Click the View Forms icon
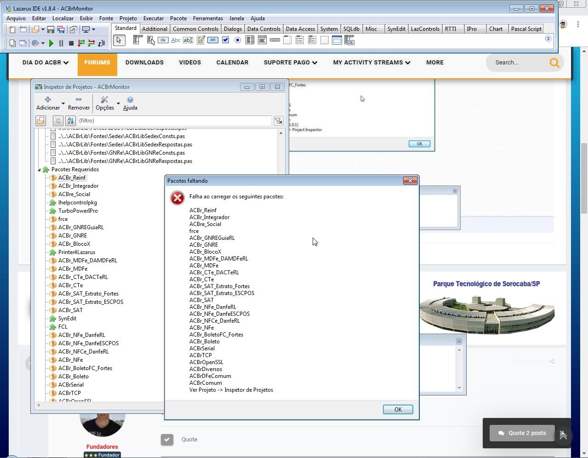 23,43
